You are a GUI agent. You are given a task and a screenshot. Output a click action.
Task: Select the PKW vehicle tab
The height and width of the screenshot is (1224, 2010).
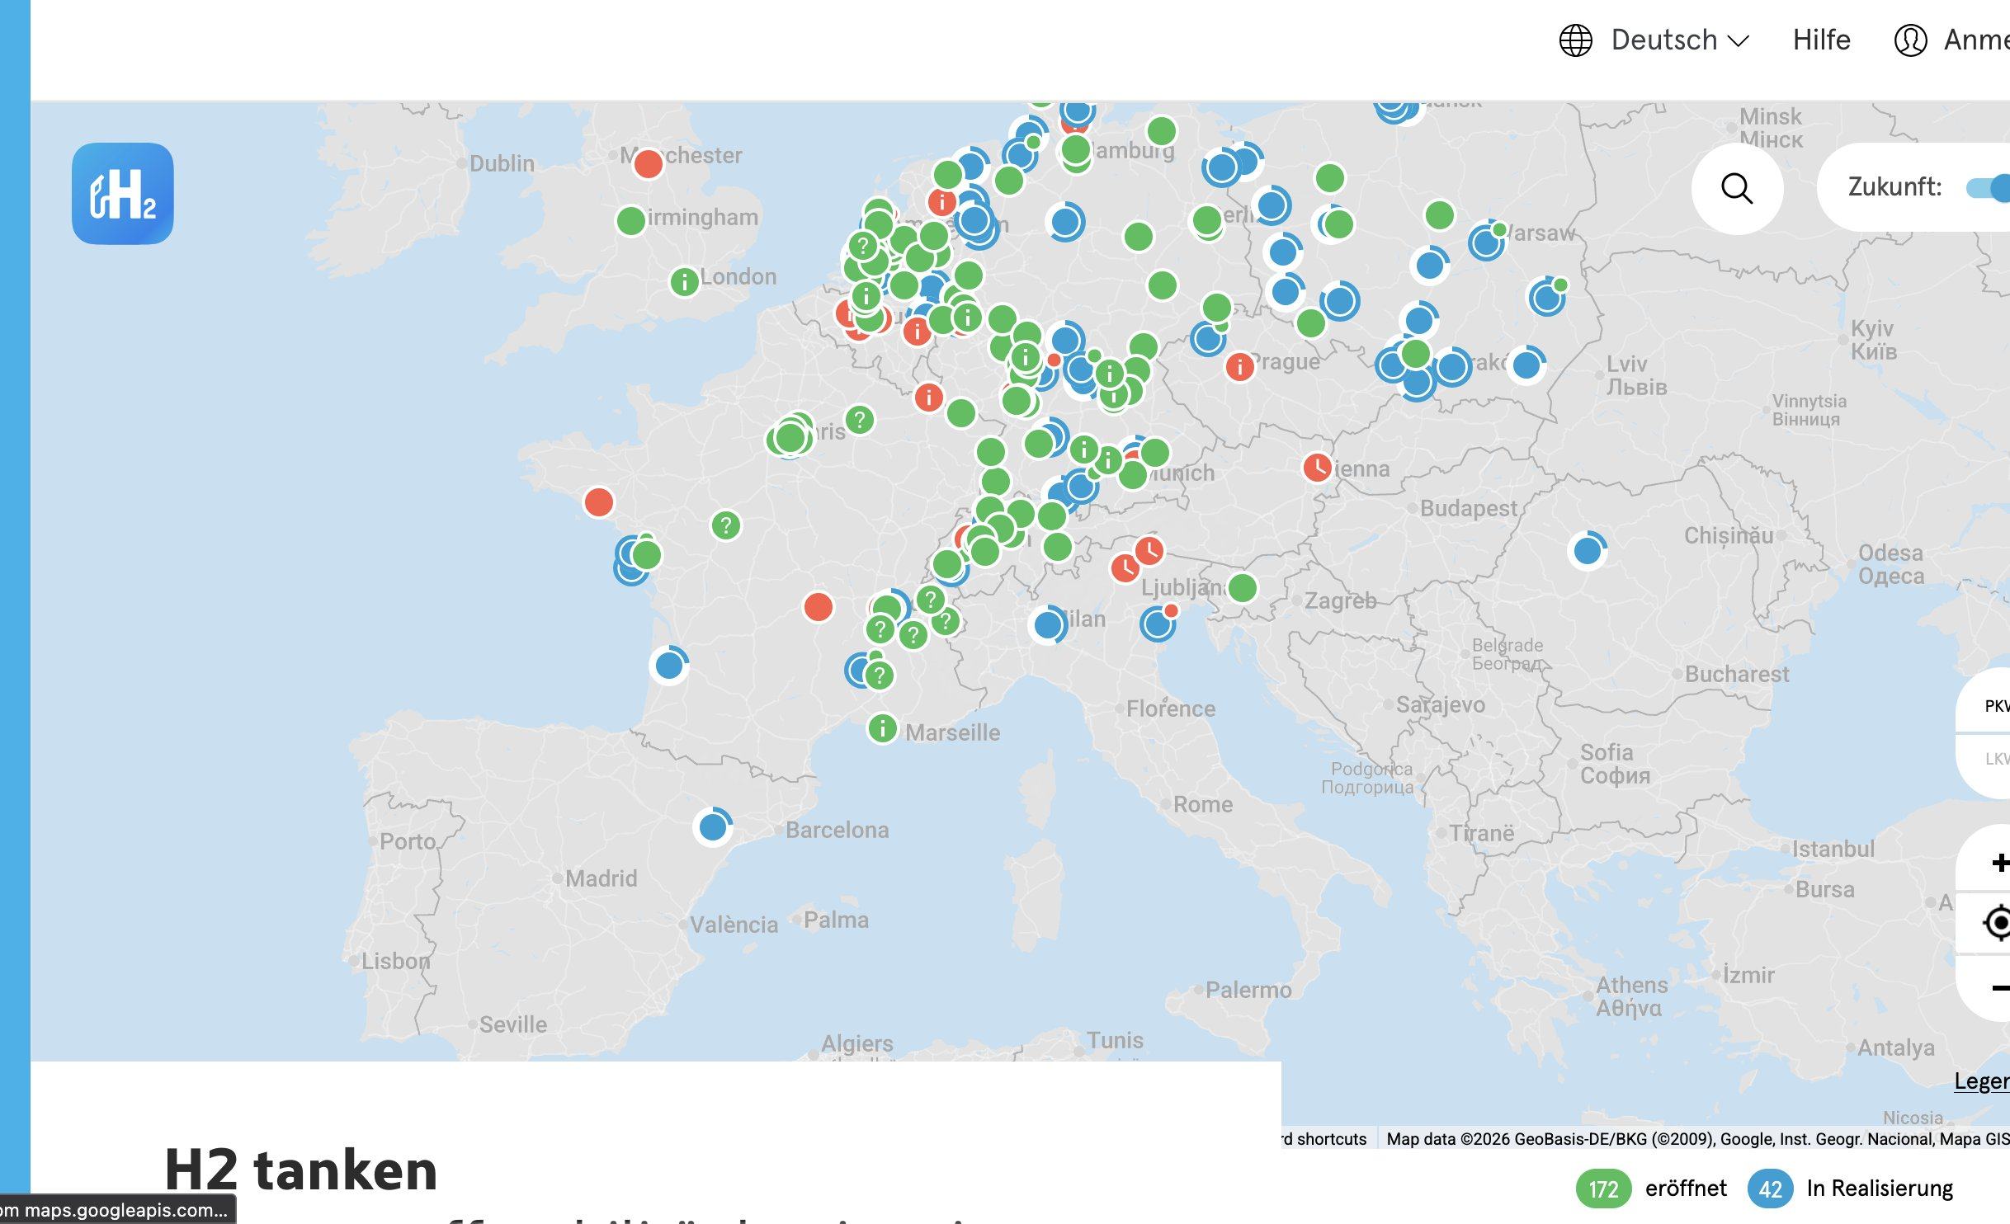1995,706
